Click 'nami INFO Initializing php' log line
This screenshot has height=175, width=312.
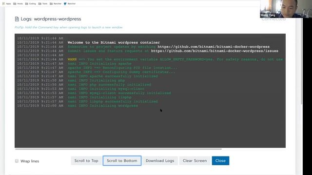point(96,80)
